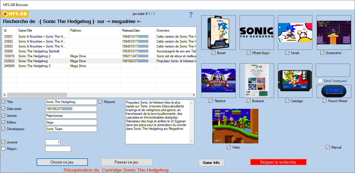Click the red Stopper la recherche button
Screen dimensions: 355x173
pyautogui.click(x=278, y=162)
